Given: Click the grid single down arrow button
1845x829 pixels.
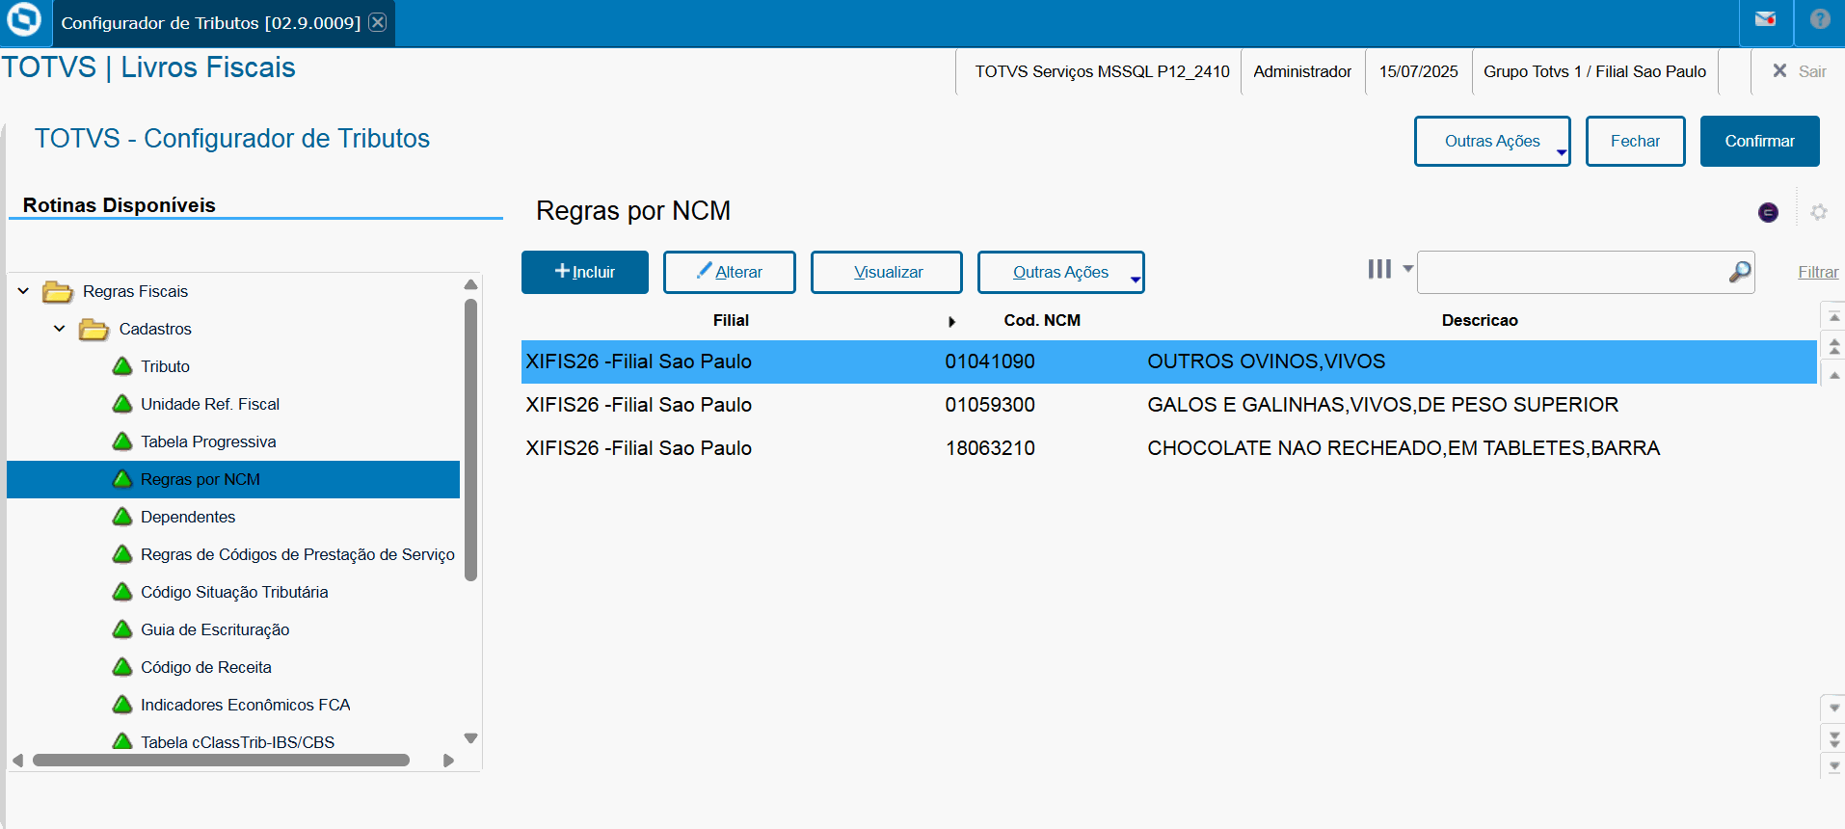Looking at the screenshot, I should tap(1834, 708).
